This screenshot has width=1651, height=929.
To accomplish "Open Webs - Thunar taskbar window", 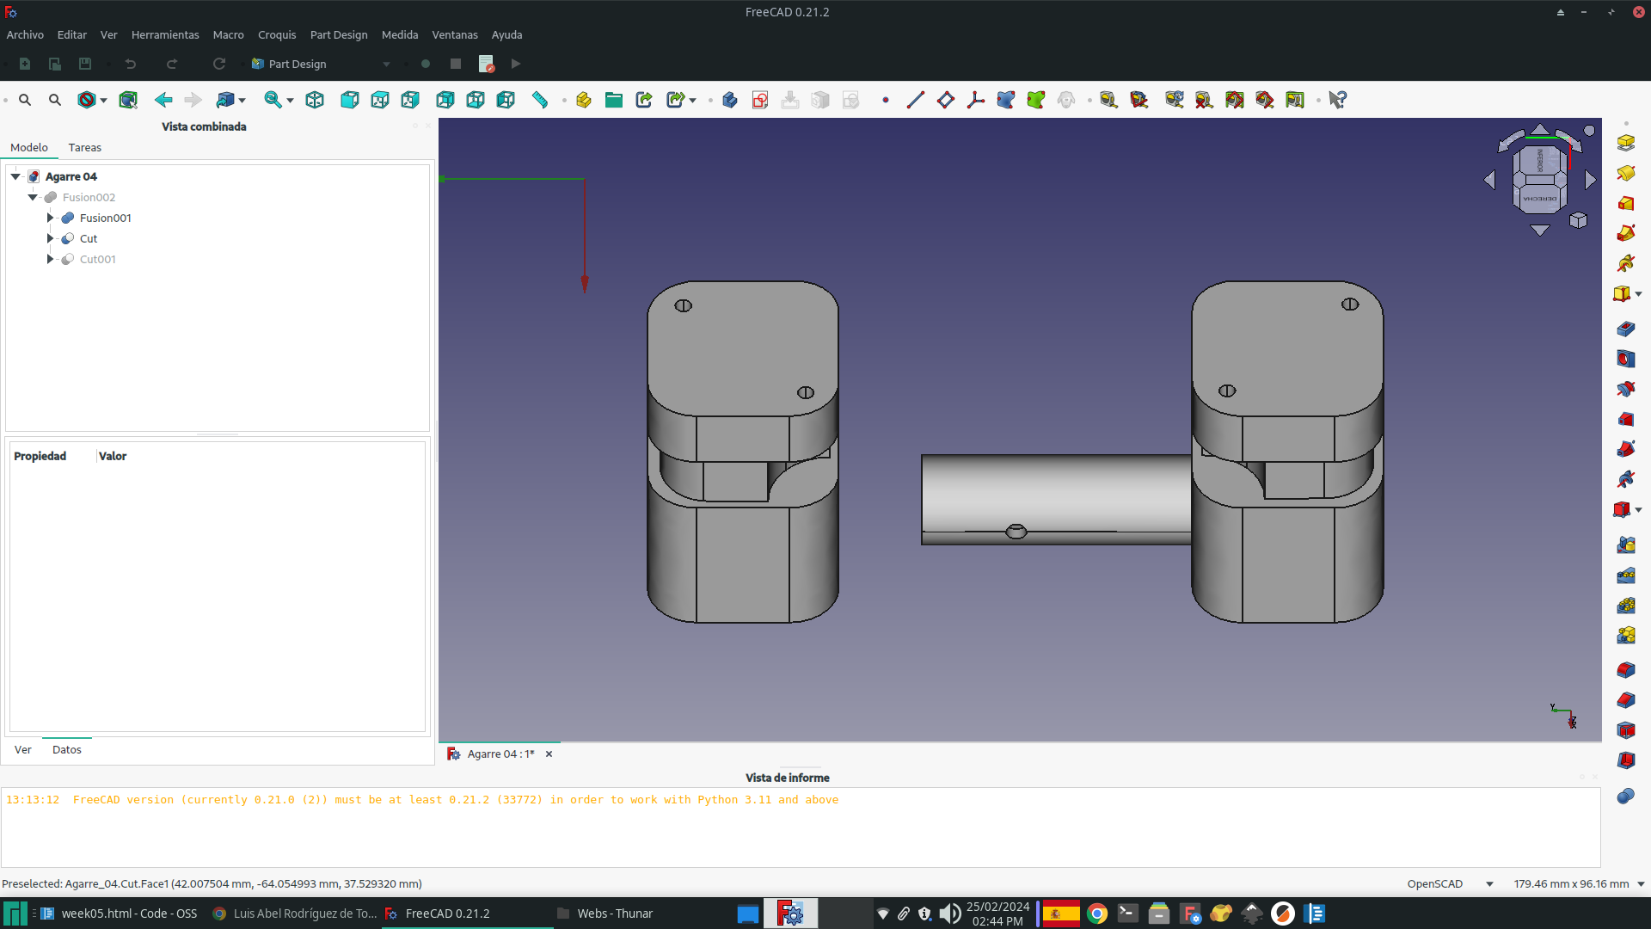I will pyautogui.click(x=605, y=914).
